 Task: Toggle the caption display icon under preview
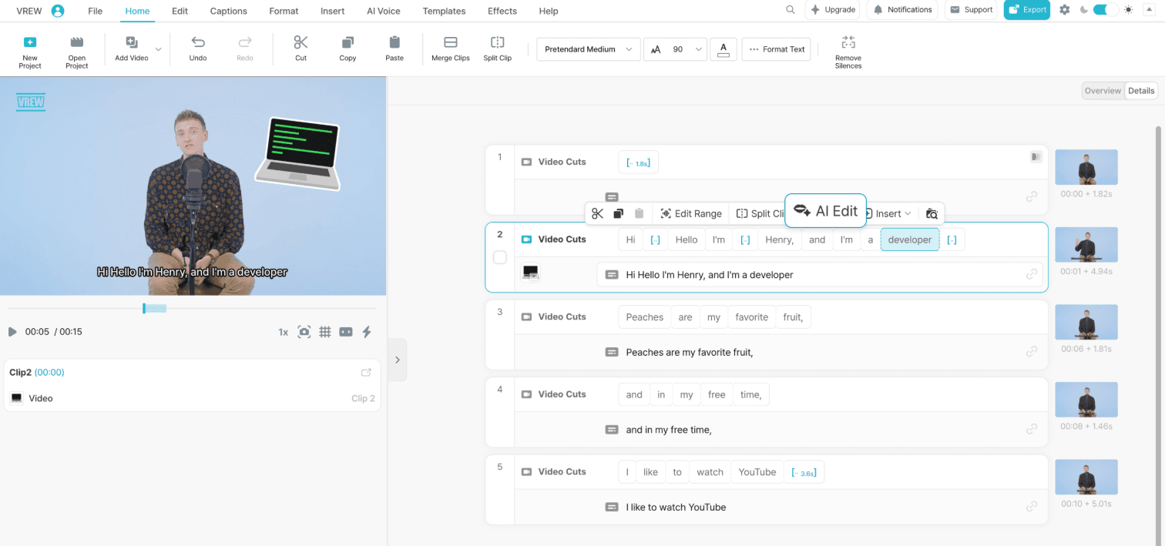point(346,332)
